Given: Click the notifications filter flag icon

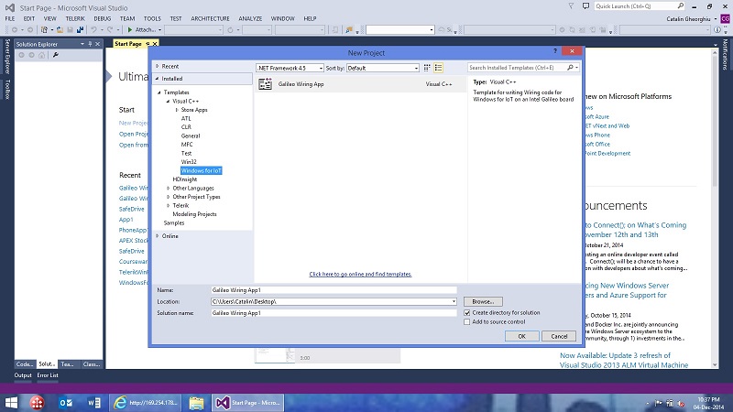Looking at the screenshot, I should pyautogui.click(x=571, y=6).
